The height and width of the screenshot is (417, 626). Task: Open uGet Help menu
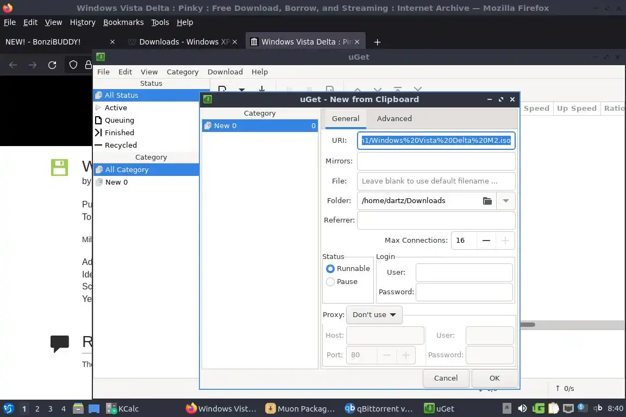260,72
